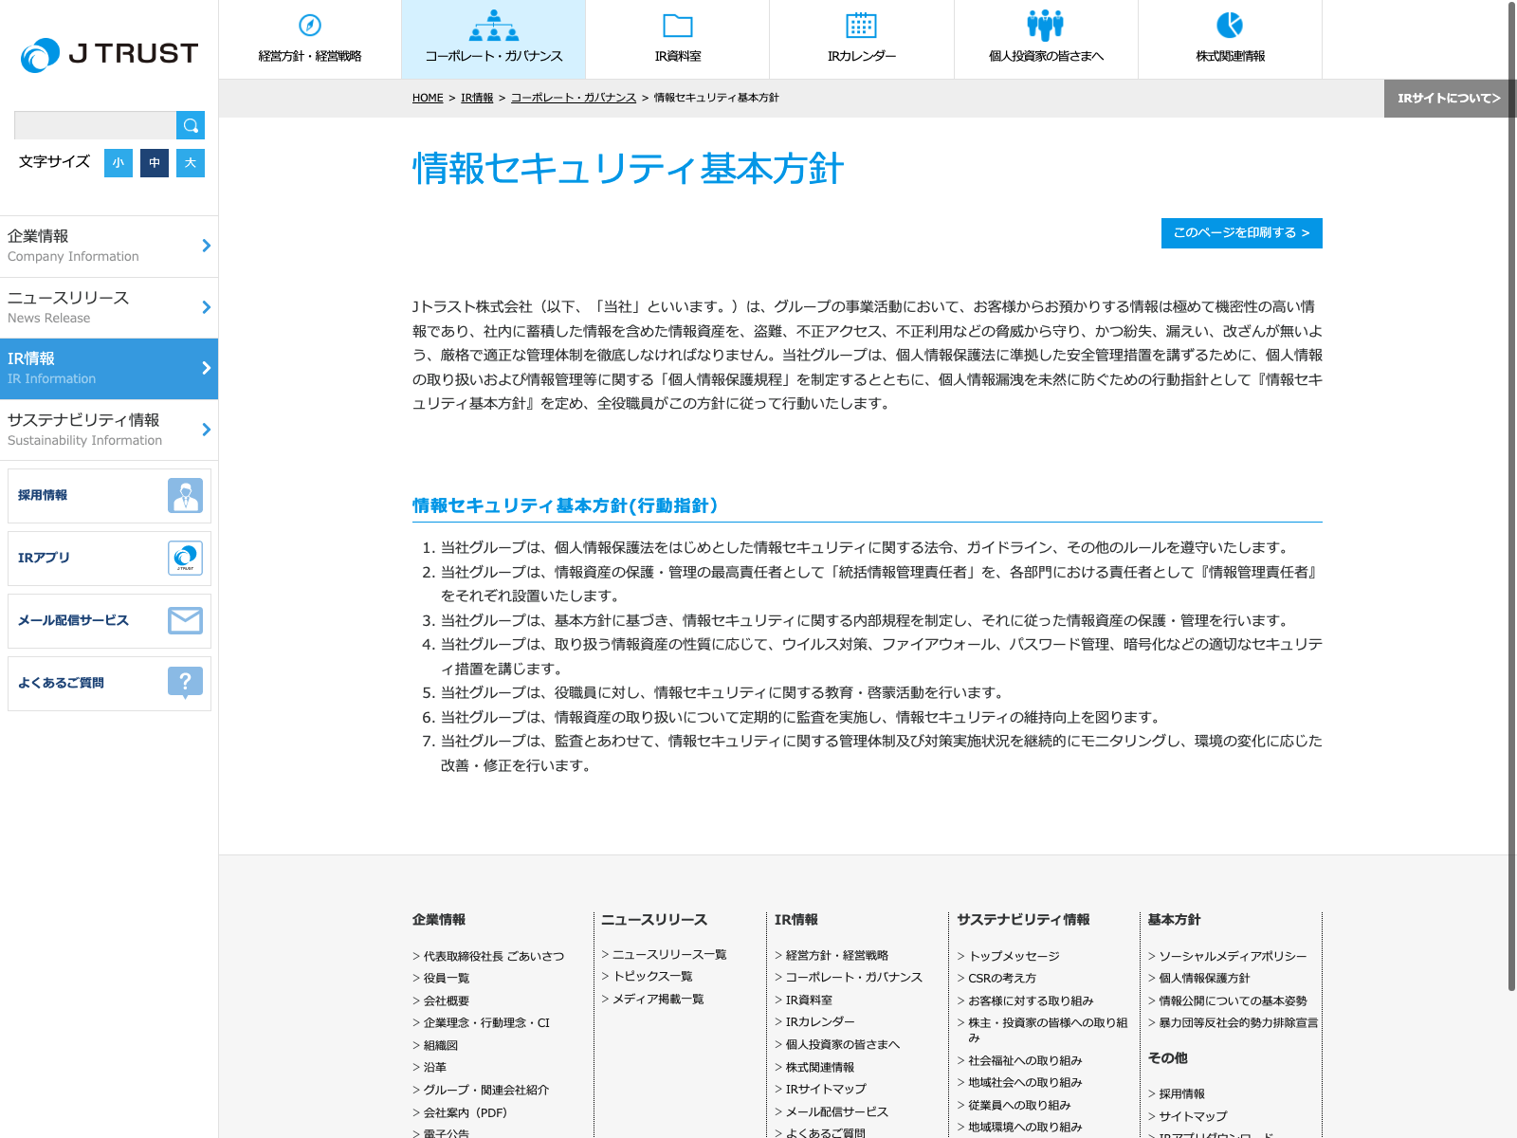
Task: Open the 個人投資家の皆さまへ people icon
Action: (1045, 26)
